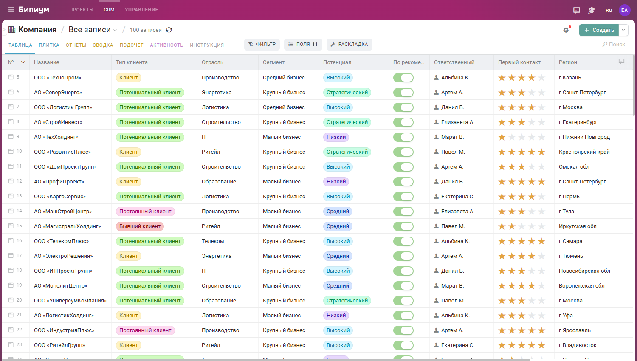
Task: Set fifth star rating for ООО «ТехноПром»
Action: click(x=541, y=78)
